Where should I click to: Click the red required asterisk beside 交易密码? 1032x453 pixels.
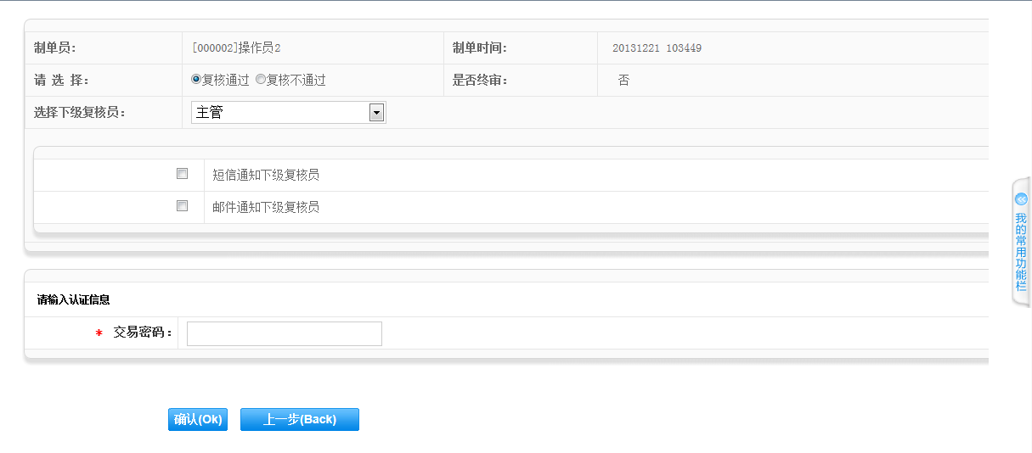[99, 334]
